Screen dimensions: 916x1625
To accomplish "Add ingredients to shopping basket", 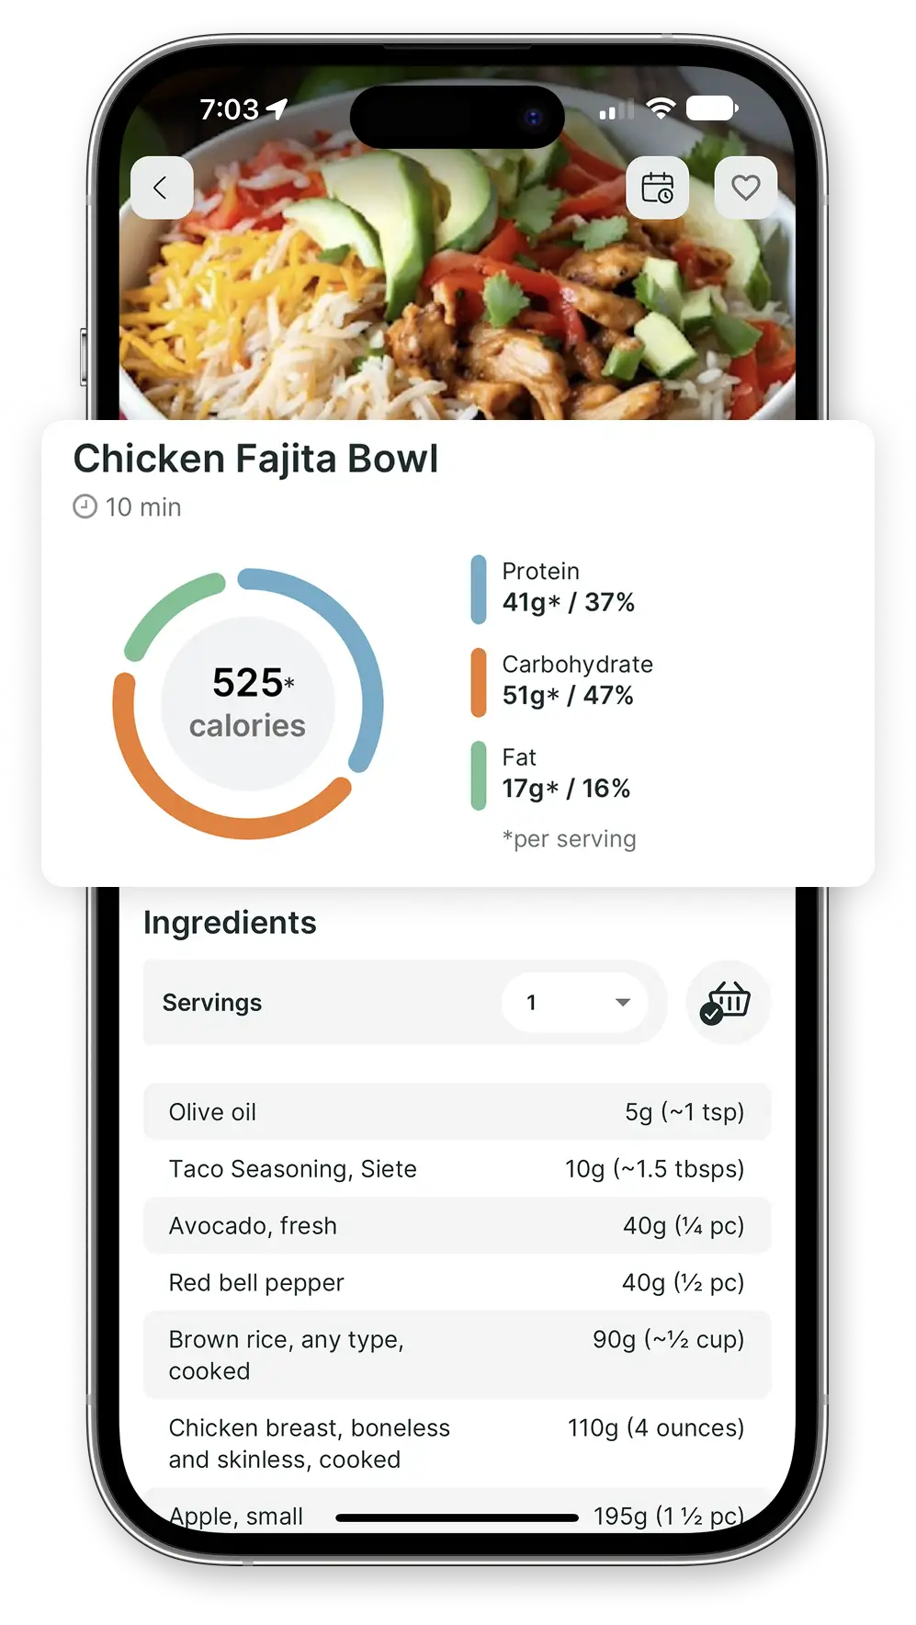I will tap(728, 1002).
